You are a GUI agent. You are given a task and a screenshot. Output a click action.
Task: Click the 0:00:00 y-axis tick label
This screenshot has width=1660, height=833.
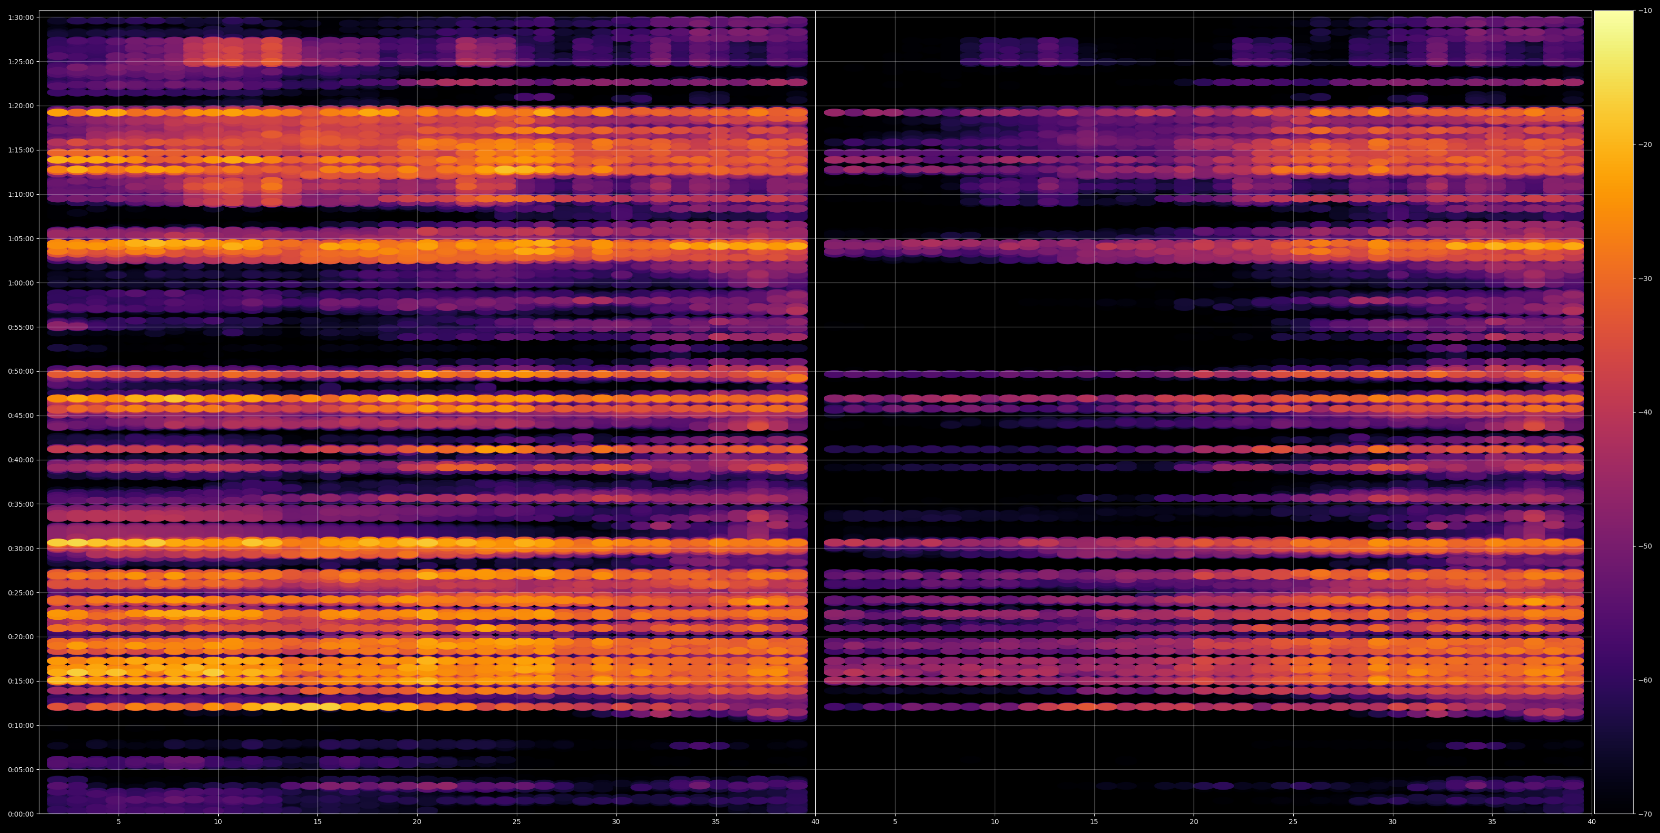20,814
